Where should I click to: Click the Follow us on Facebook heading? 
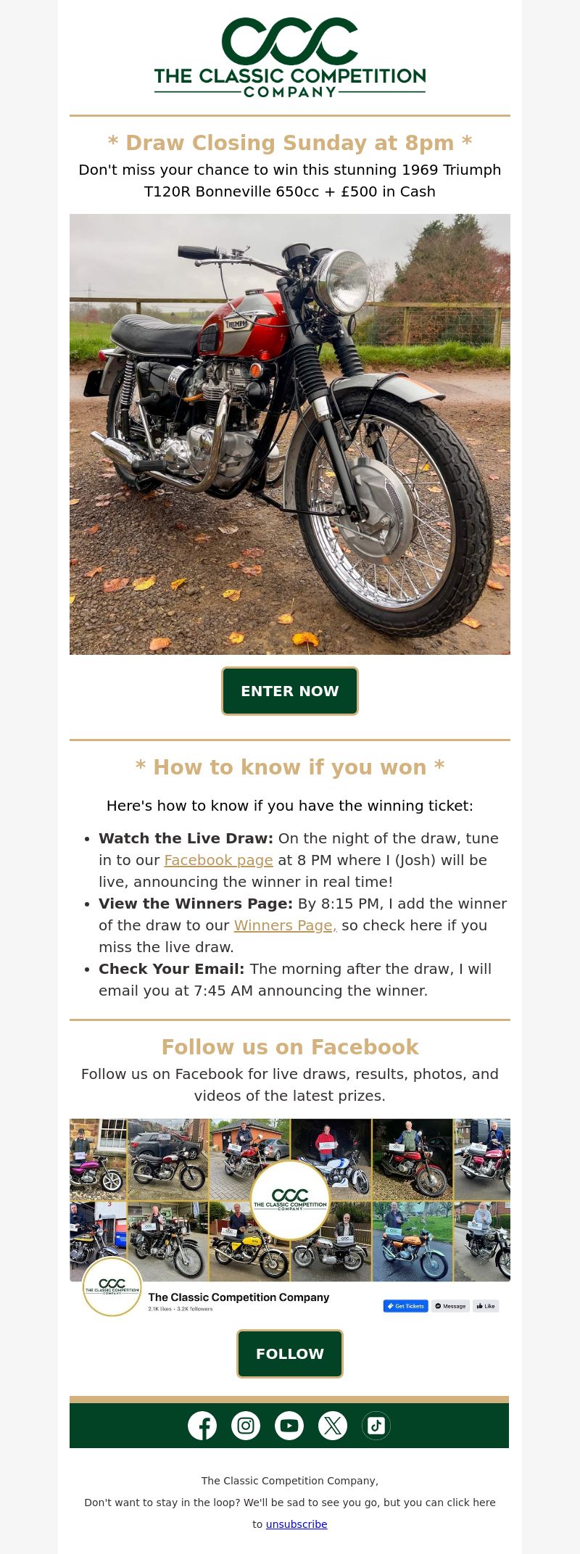point(290,1047)
